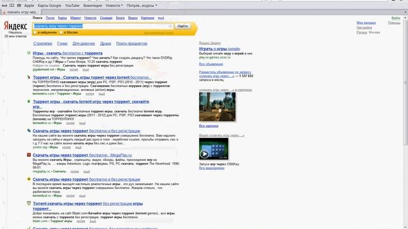The height and width of the screenshot is (229, 408).
Task: Open the game image thumbnail
Action: coord(217,107)
